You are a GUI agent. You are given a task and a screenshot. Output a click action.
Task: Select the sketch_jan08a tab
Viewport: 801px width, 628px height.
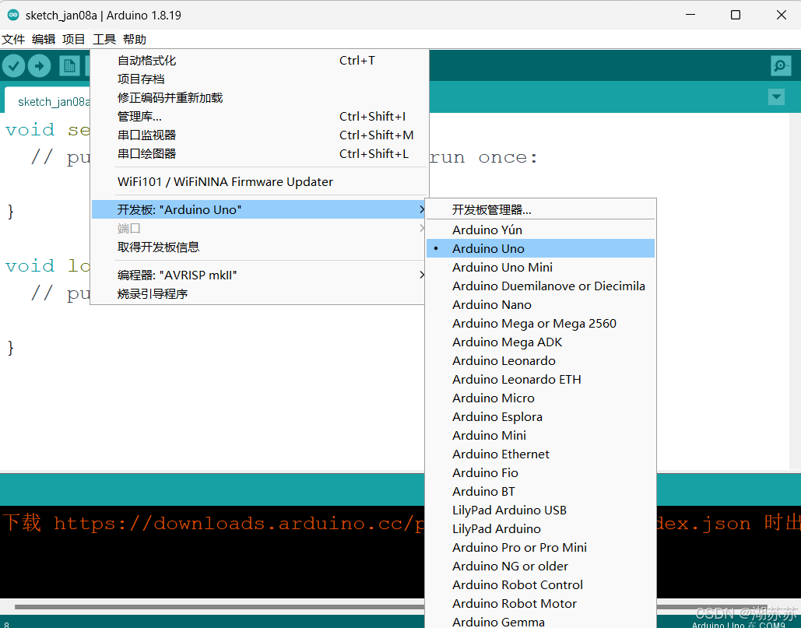(48, 102)
